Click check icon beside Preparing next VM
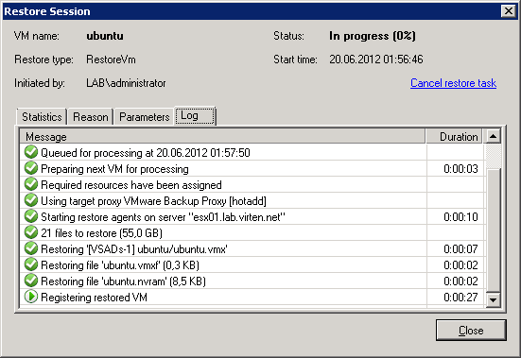521x358 pixels. click(31, 168)
